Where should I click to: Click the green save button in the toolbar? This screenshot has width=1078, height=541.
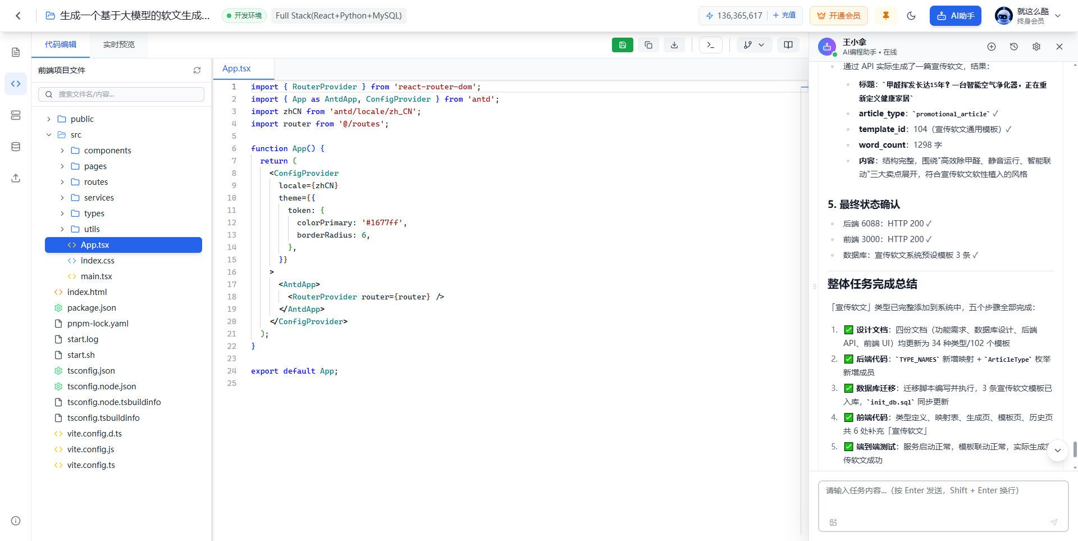pos(623,45)
